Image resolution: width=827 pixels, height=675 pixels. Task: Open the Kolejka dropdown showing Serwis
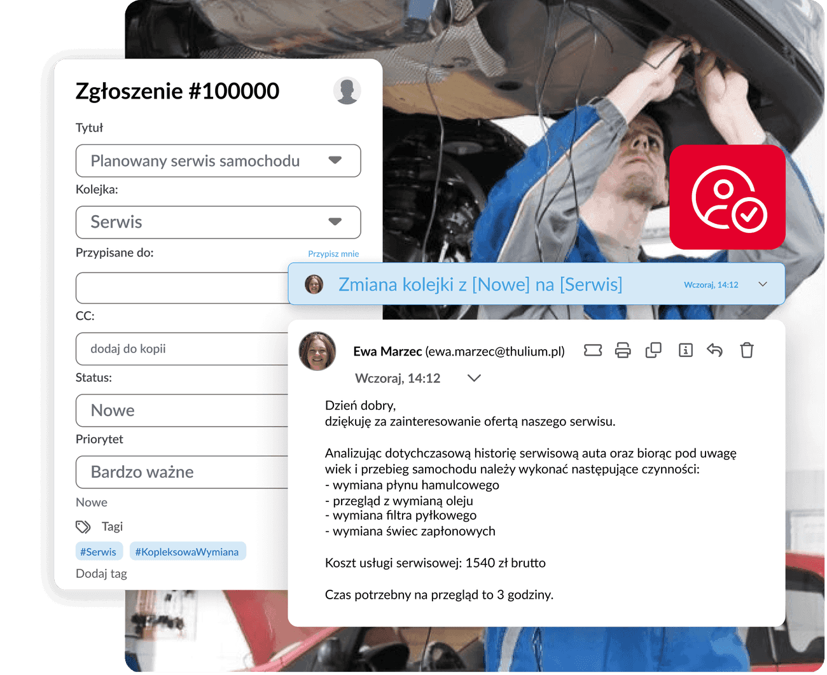click(218, 222)
